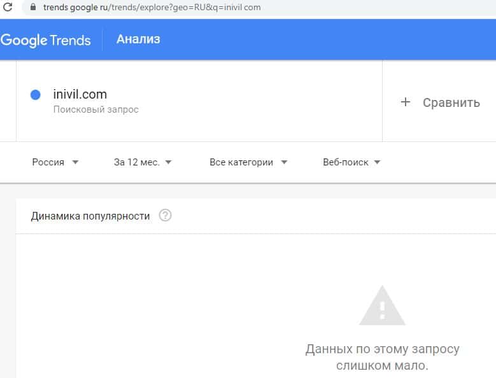
Task: Click the browser reload icon
Action: pos(8,8)
